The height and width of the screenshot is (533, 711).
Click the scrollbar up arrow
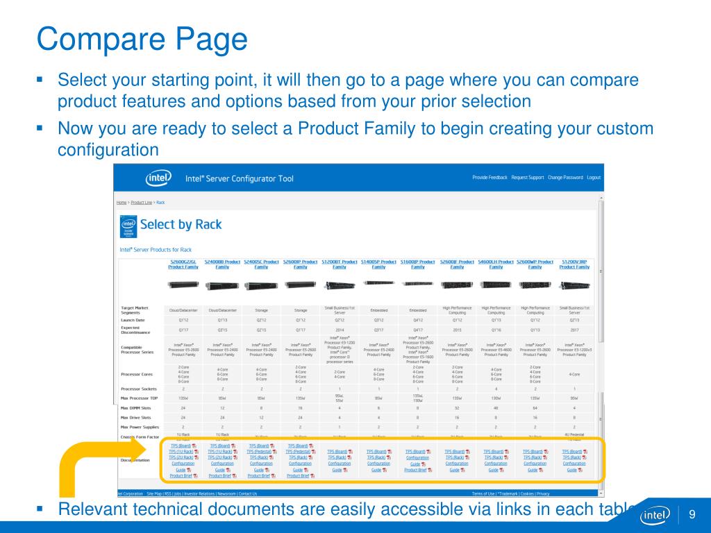pos(601,198)
